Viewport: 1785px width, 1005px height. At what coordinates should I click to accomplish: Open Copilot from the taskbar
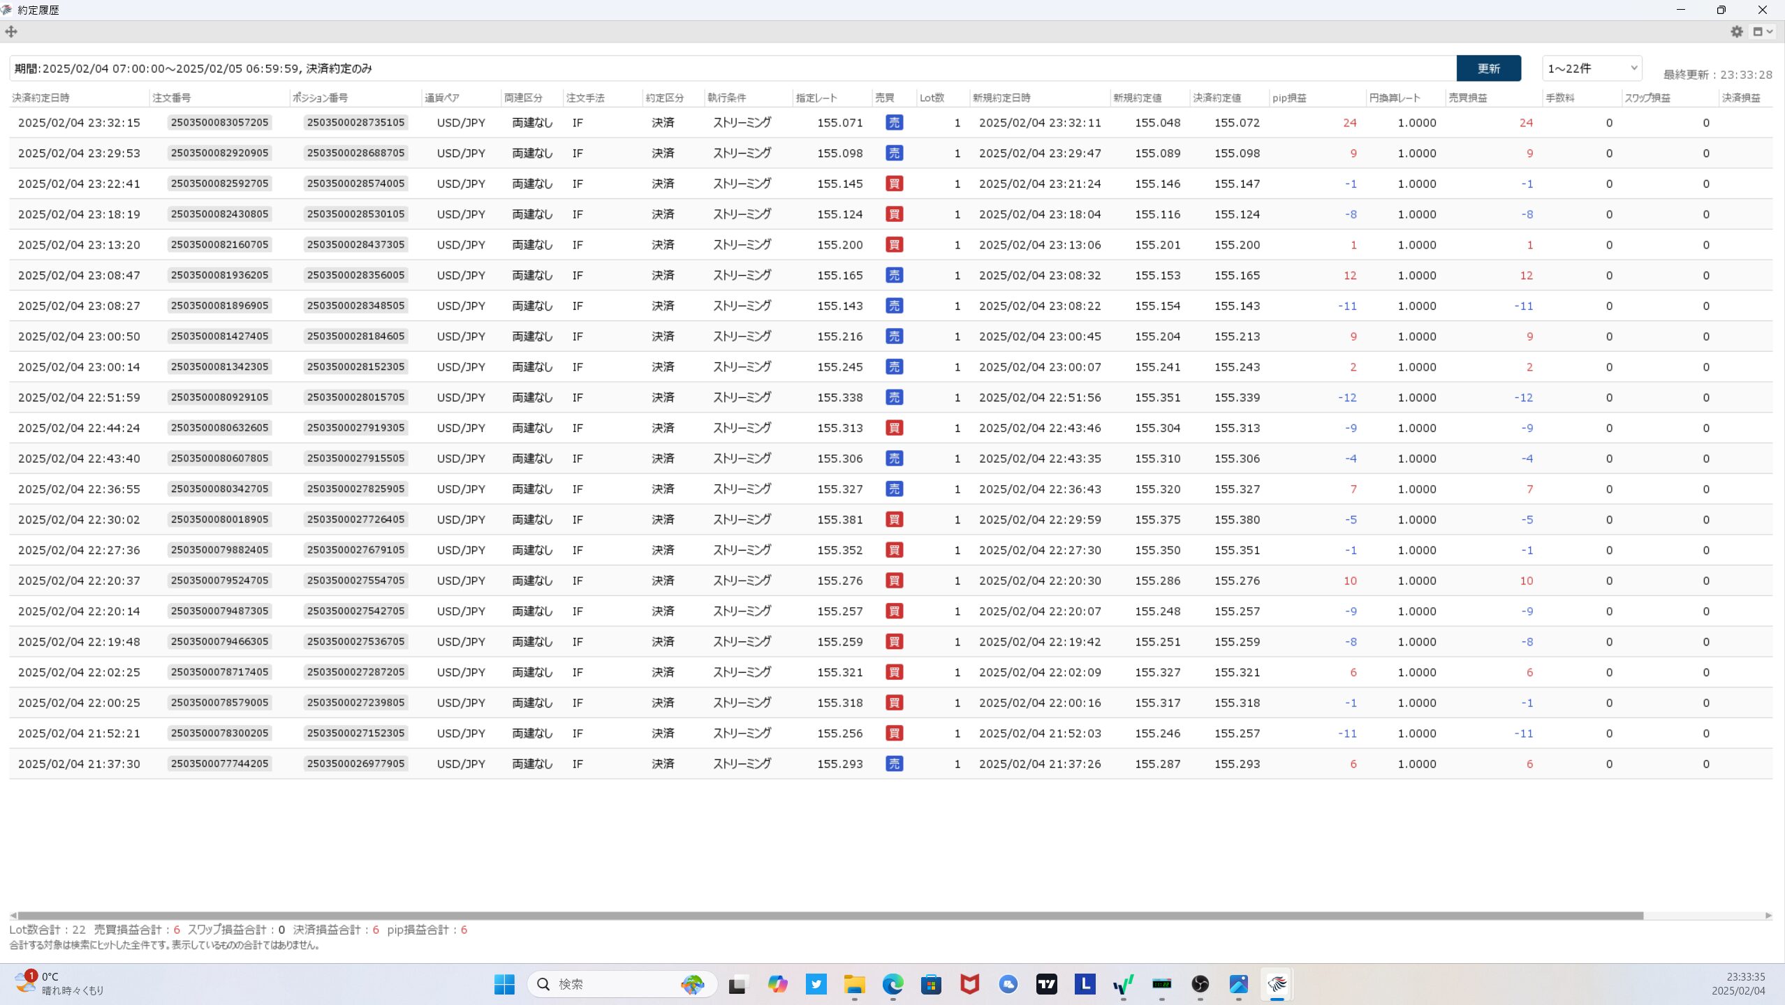pos(777,984)
